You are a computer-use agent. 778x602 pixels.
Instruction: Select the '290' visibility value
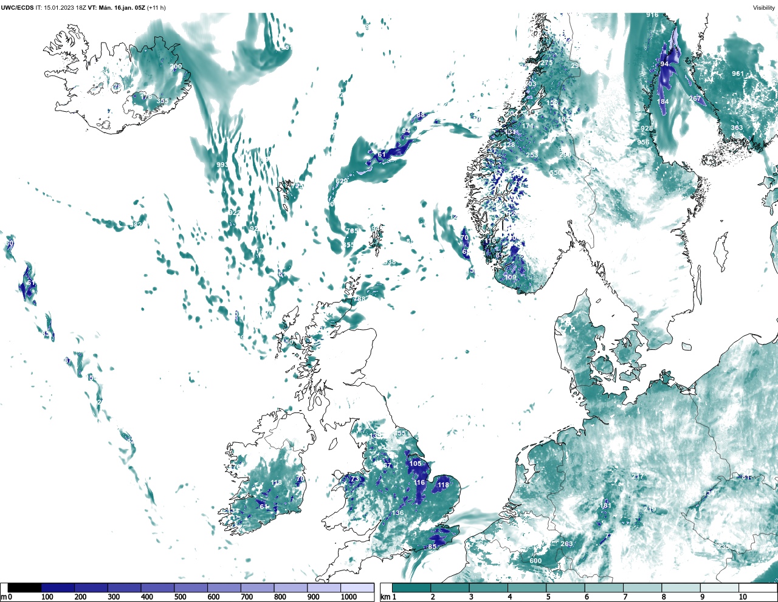pyautogui.click(x=565, y=154)
